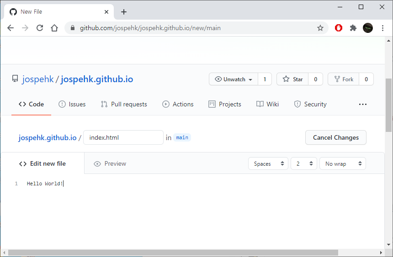Click the vertical scrollbar thumb

point(389,105)
